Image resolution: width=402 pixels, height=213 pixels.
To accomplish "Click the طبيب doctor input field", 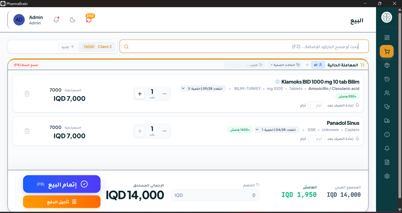I will 245,65.
